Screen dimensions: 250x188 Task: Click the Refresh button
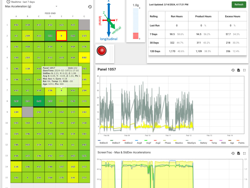[x=239, y=5]
